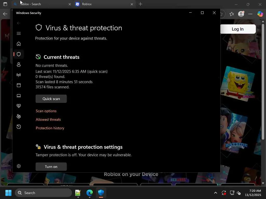
Task: Go back in Edge browser
Action: [x=5, y=14]
